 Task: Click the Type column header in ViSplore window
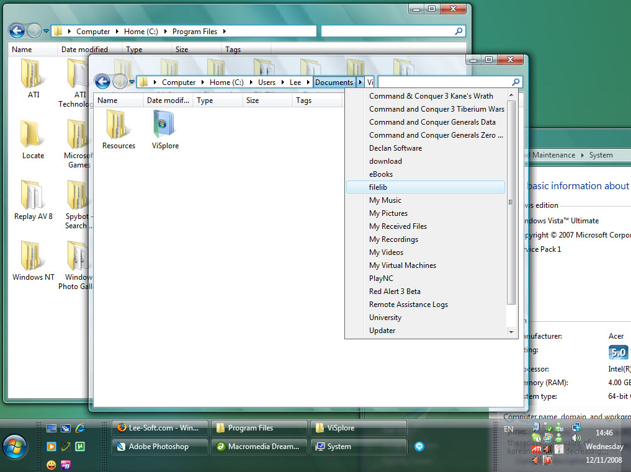218,100
